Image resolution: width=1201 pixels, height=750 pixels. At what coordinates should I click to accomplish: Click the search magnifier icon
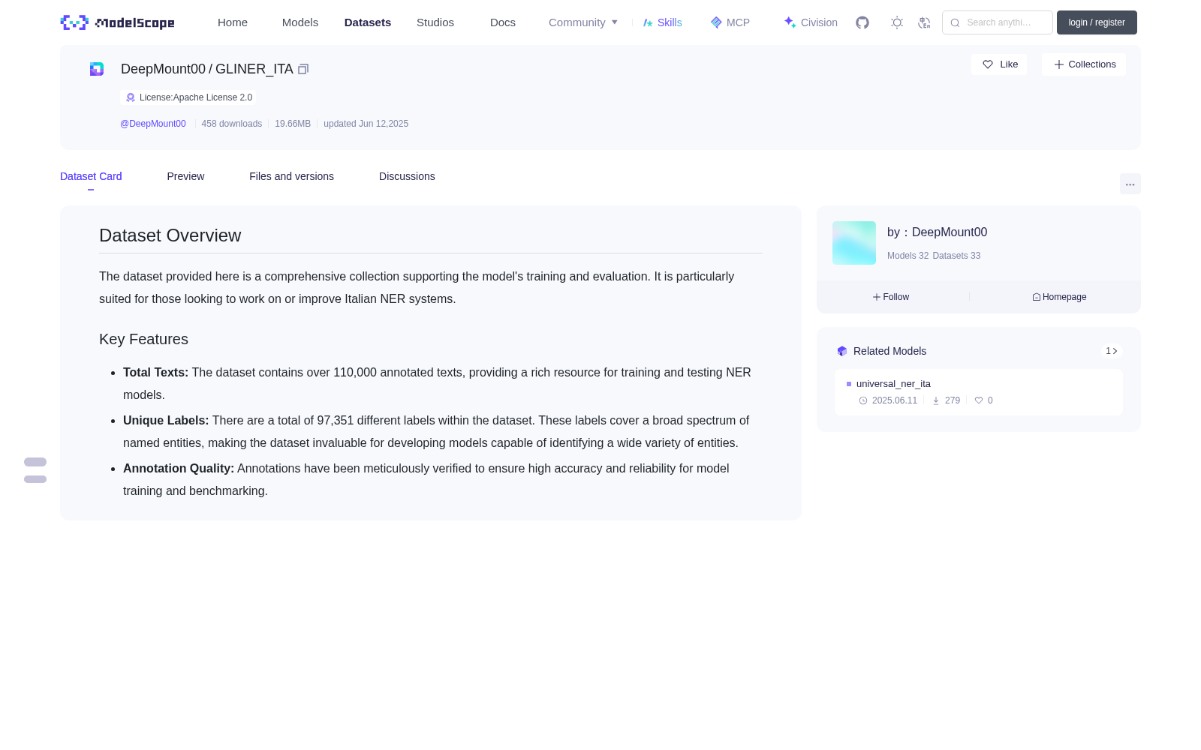(955, 22)
